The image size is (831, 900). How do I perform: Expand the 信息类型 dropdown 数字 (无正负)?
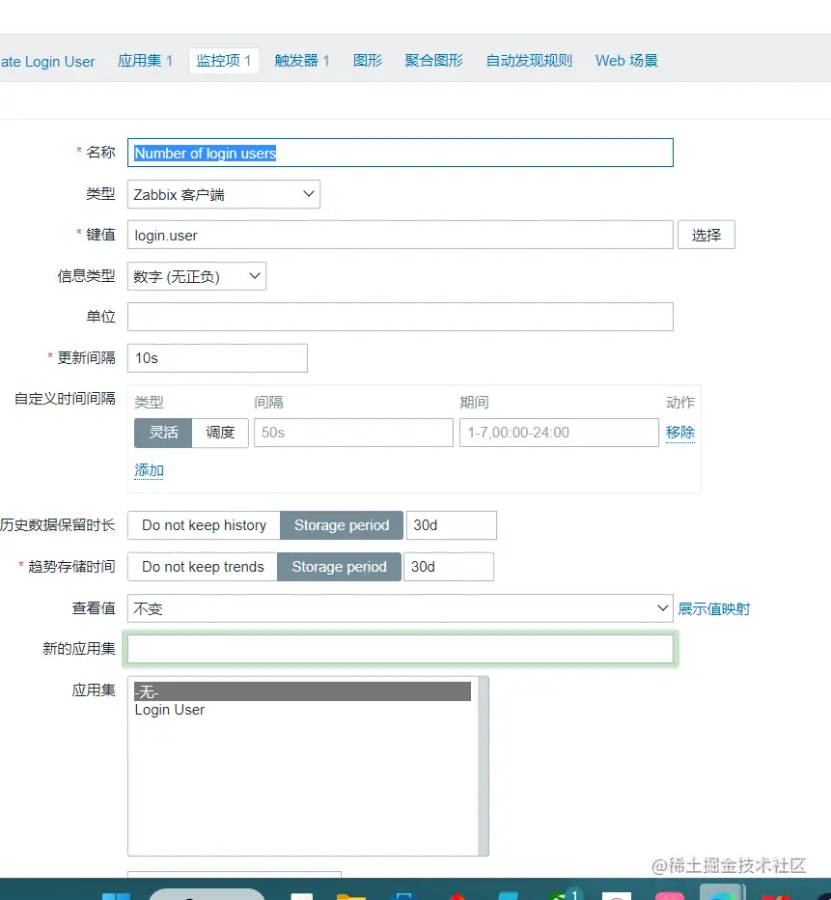[197, 276]
